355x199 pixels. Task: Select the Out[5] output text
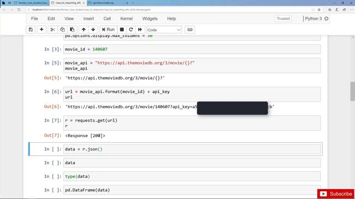[x=115, y=78]
